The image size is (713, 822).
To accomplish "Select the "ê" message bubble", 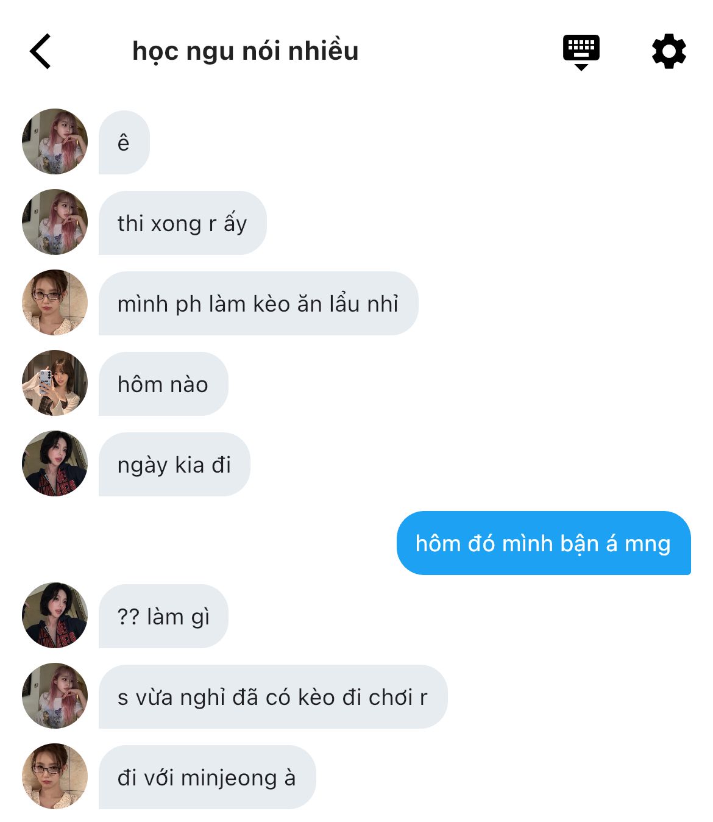I will coord(124,143).
